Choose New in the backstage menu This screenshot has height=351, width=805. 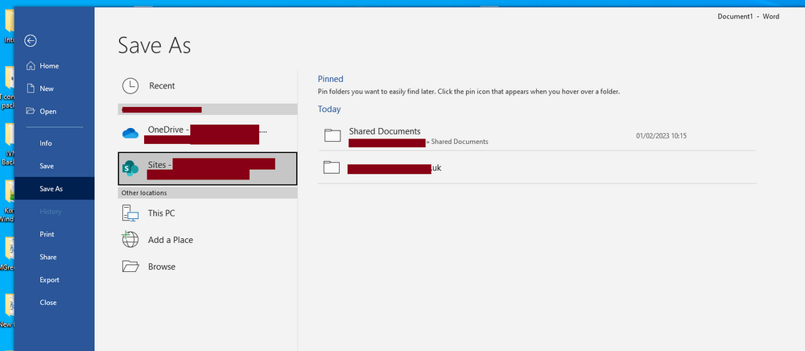tap(47, 89)
